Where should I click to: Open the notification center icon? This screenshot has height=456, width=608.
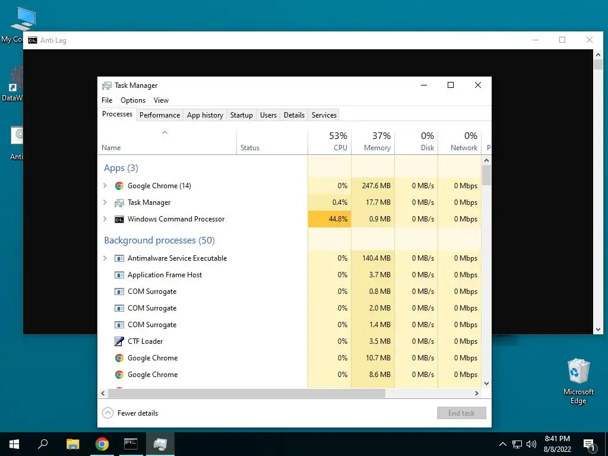[x=588, y=445]
